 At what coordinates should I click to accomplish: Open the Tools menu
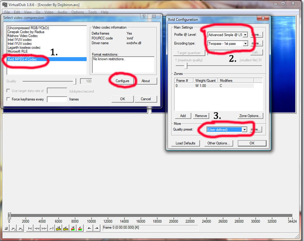(x=92, y=12)
